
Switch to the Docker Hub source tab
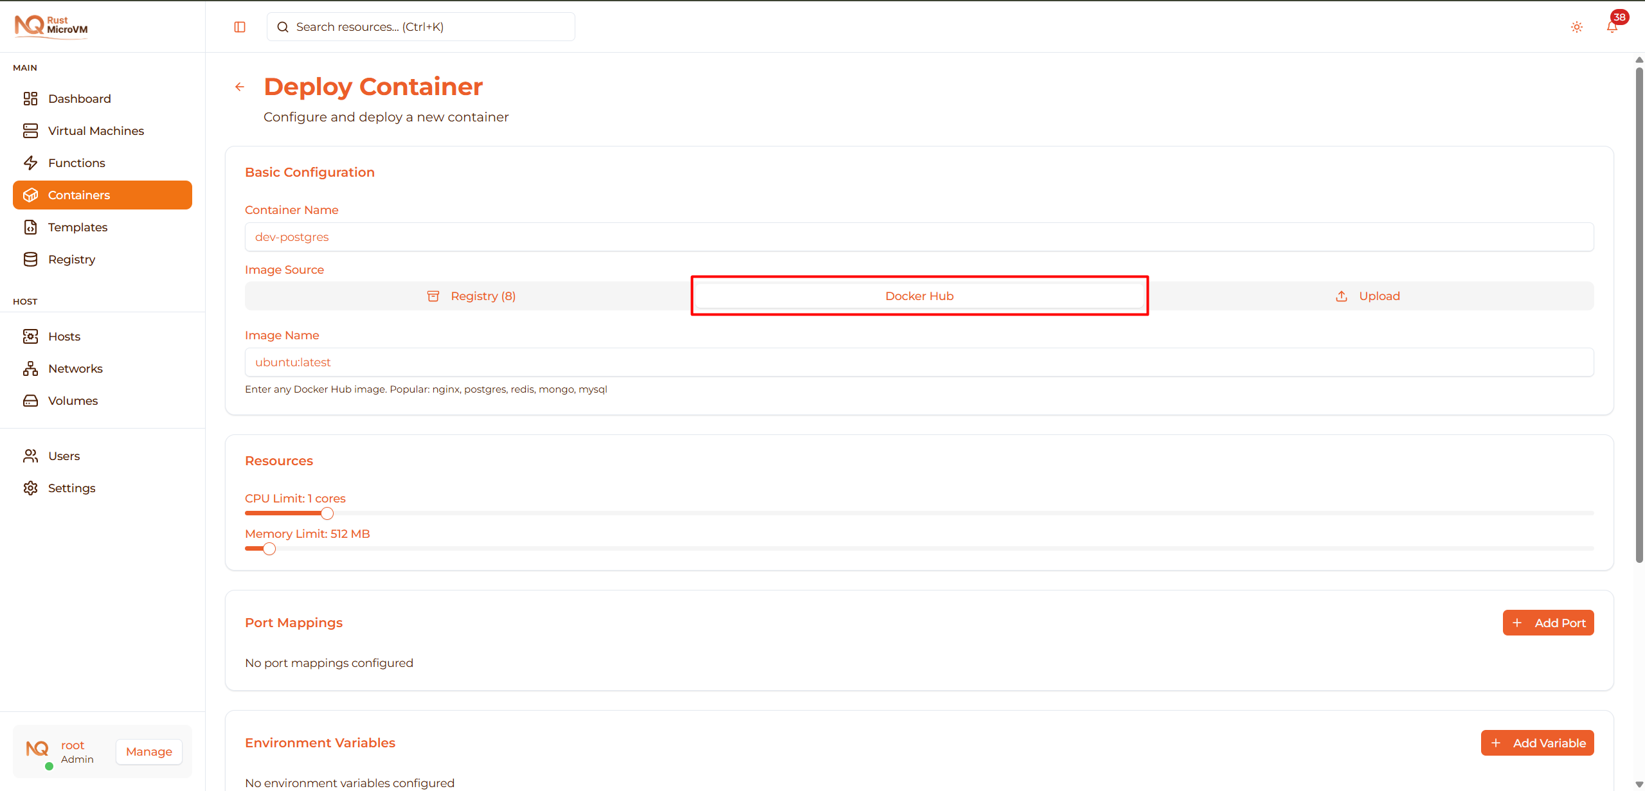(x=919, y=296)
